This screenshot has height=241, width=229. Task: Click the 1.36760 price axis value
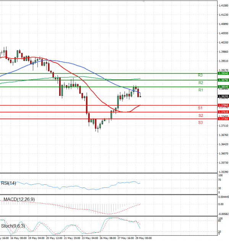point(224,135)
